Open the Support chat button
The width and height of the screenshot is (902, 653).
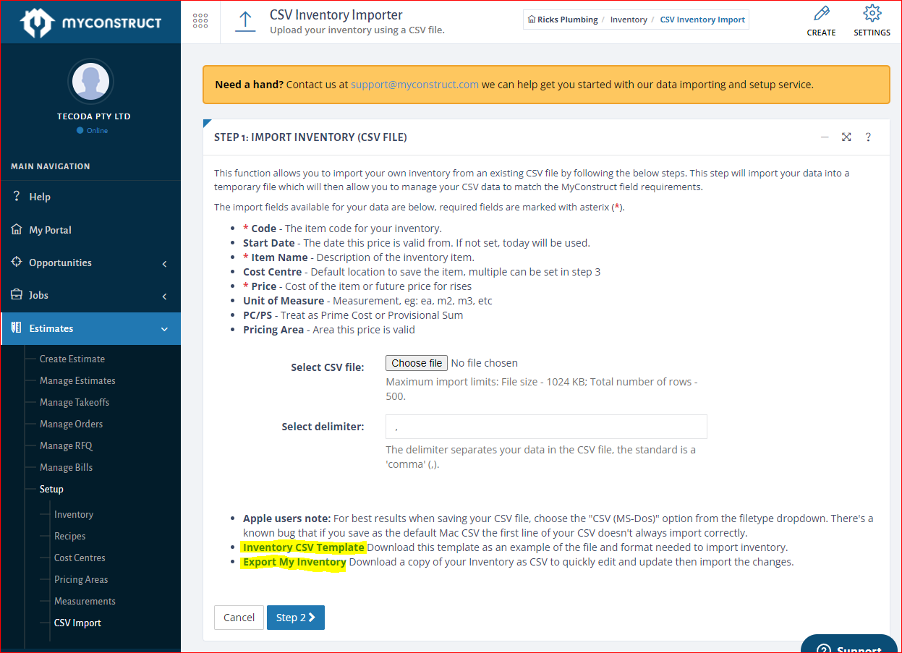pos(849,644)
